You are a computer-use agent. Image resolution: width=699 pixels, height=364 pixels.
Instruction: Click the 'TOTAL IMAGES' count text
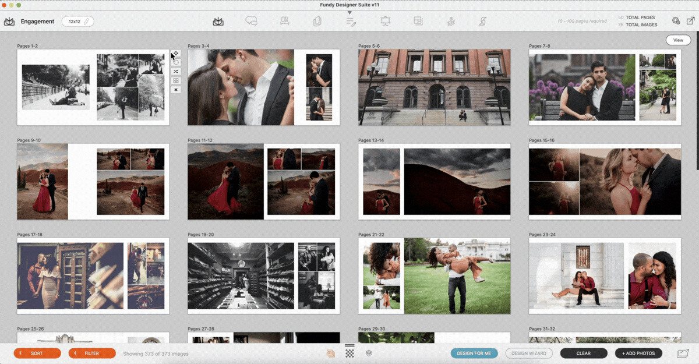point(637,25)
